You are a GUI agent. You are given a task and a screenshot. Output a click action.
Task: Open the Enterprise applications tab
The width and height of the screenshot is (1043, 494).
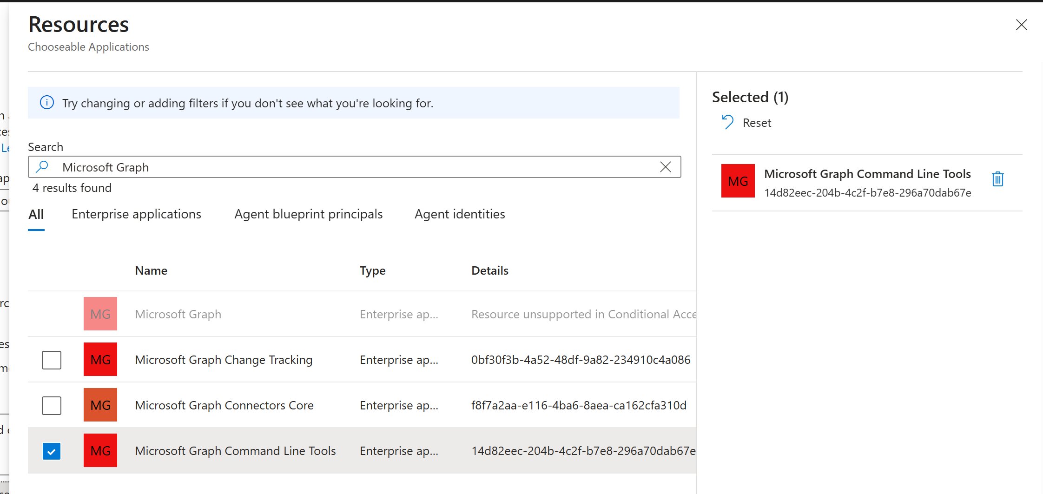coord(136,214)
